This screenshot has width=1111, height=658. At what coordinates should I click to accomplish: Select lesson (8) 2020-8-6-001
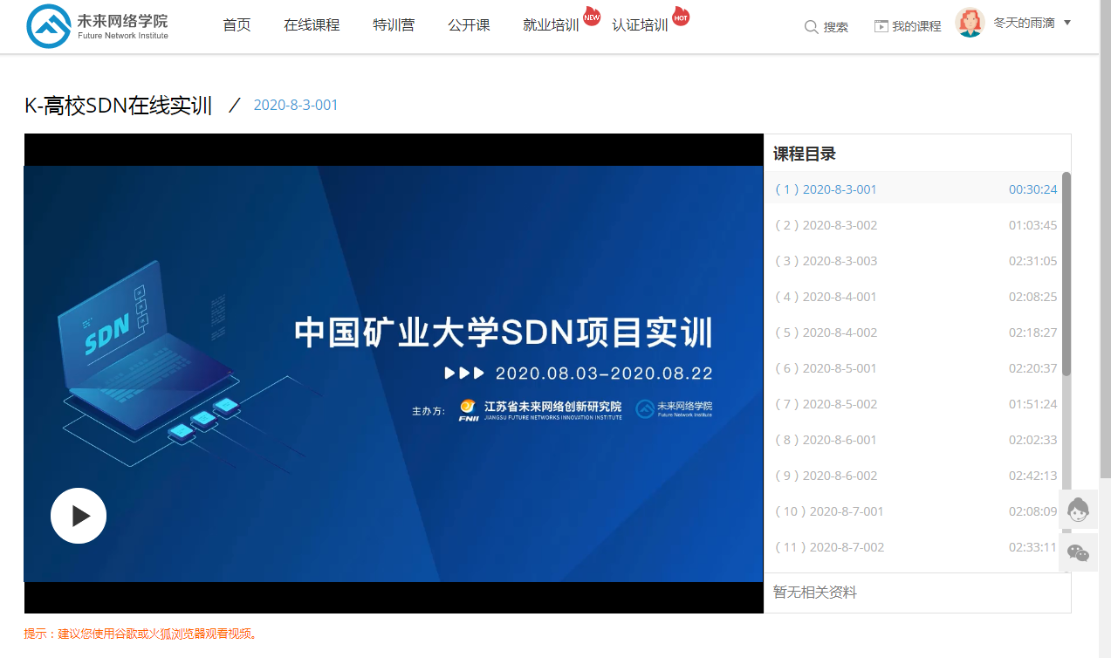(913, 440)
